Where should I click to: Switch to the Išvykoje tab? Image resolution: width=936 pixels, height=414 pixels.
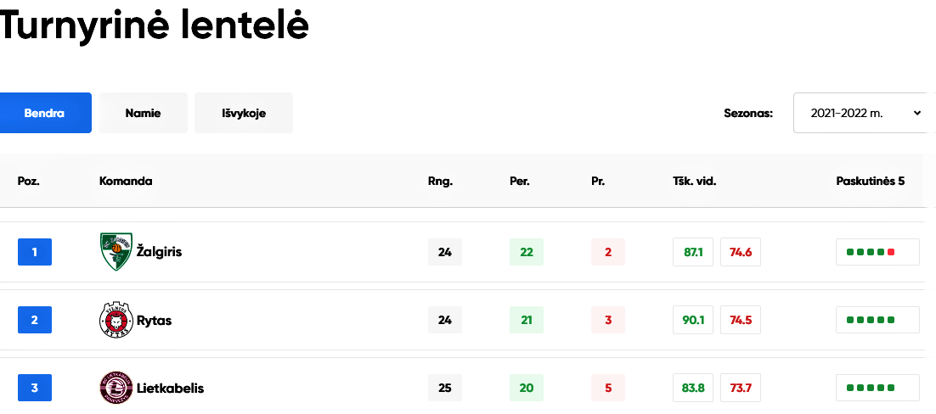[244, 113]
